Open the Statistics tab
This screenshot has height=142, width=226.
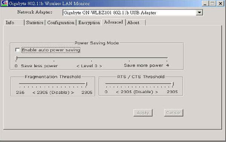(x=35, y=23)
